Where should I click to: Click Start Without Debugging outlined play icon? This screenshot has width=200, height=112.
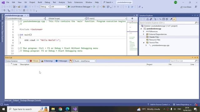point(94,7)
